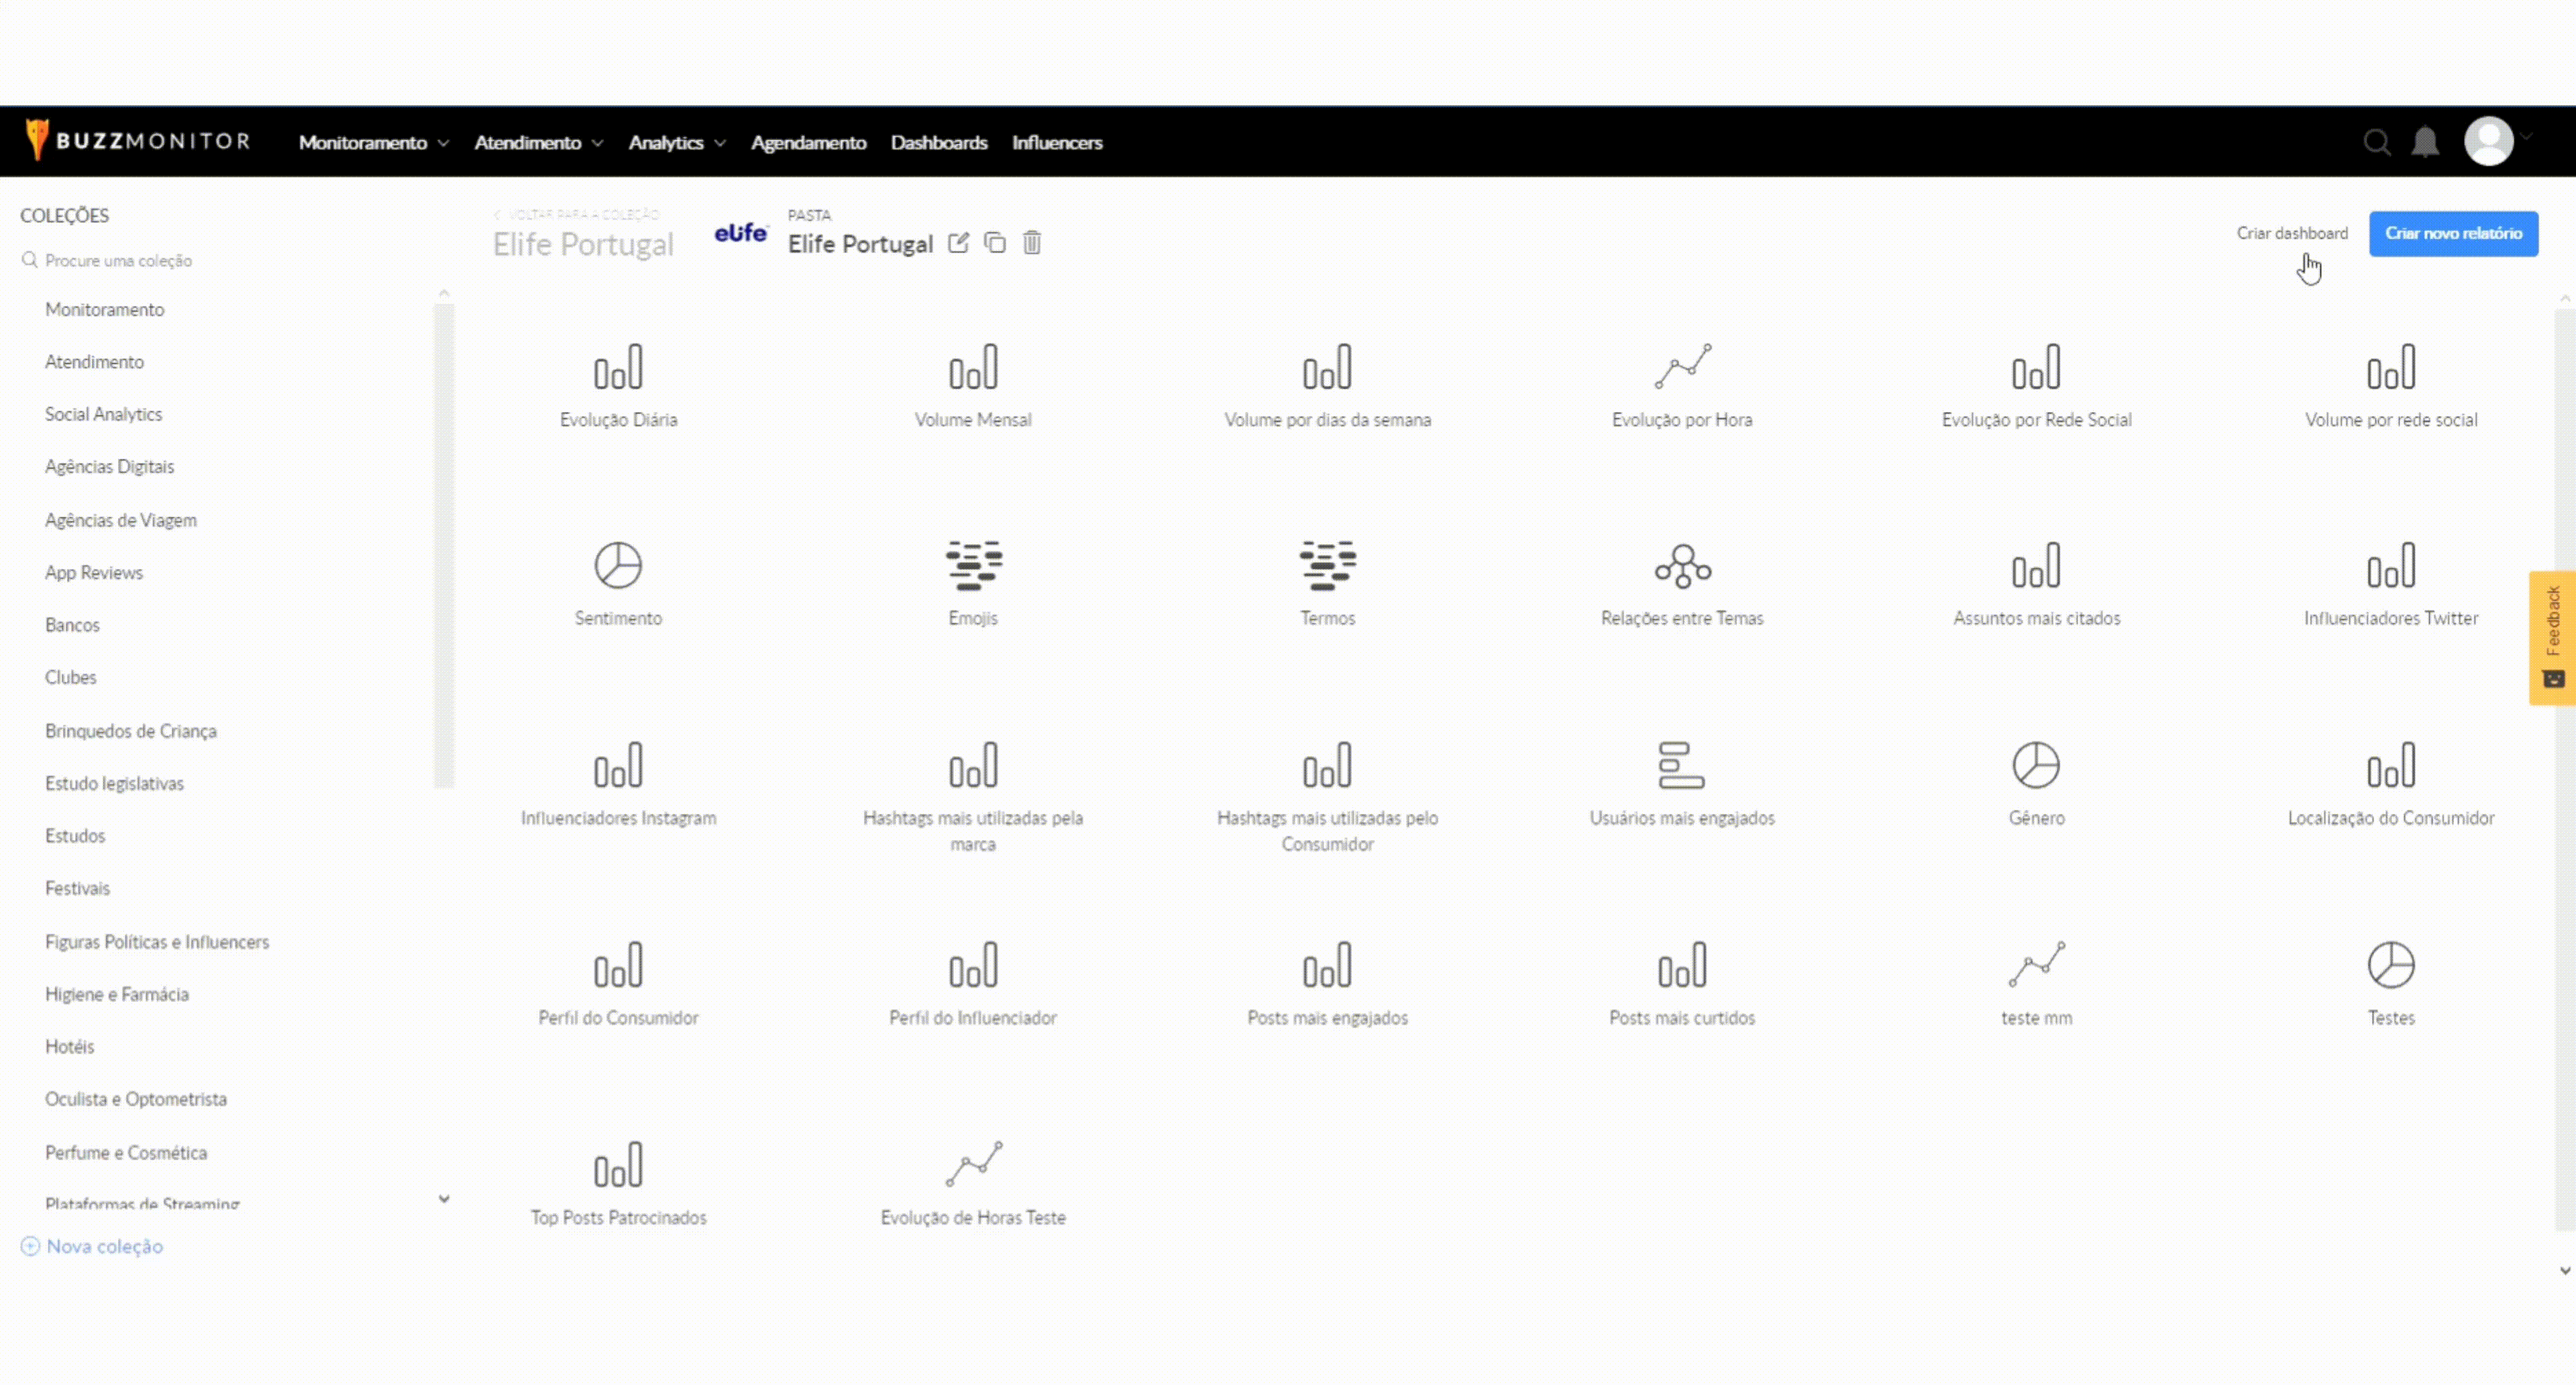Go to the Dashboards menu item
This screenshot has height=1385, width=2576.
(x=939, y=143)
